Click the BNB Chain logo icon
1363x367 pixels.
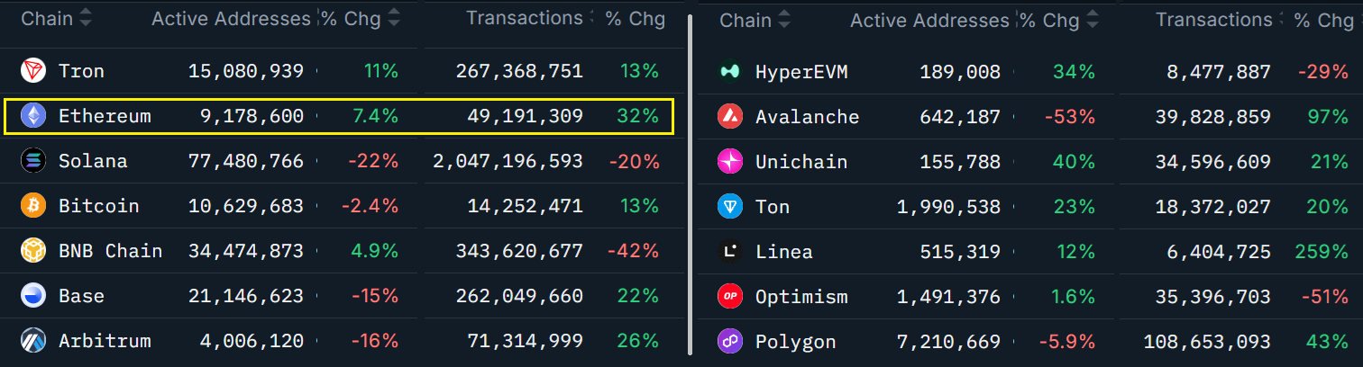tap(33, 251)
